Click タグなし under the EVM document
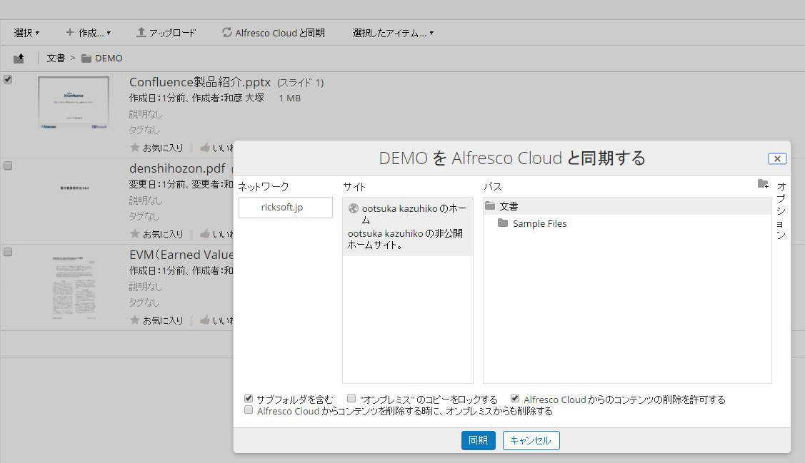Image resolution: width=805 pixels, height=463 pixels. (144, 302)
